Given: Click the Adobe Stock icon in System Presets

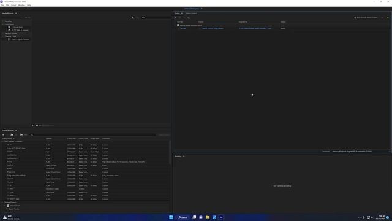Looking at the screenshot, I should 8,206.
